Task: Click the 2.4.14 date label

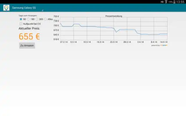Action: pos(140,42)
